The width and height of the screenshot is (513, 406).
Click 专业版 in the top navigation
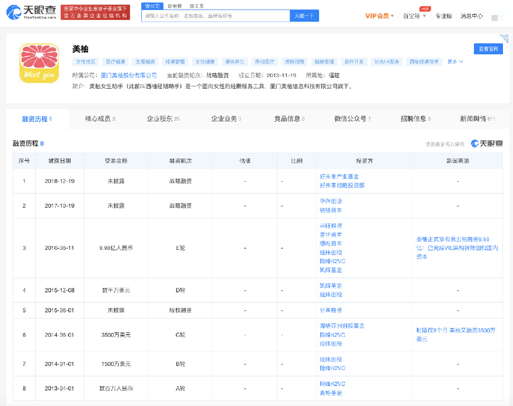(444, 16)
